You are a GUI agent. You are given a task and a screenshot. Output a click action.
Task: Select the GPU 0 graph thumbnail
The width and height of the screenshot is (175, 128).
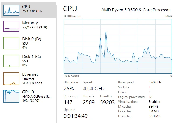[x=11, y=96]
